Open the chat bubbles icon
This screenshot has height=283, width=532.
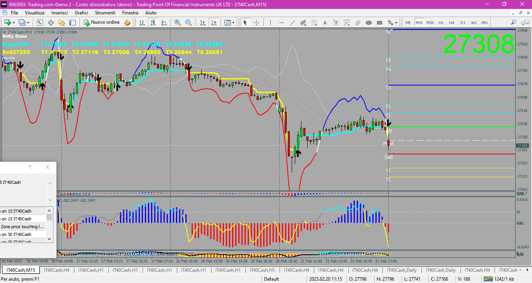[x=525, y=23]
